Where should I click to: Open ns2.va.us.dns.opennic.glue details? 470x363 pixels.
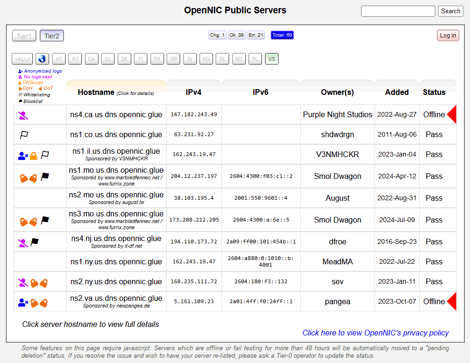pyautogui.click(x=116, y=298)
